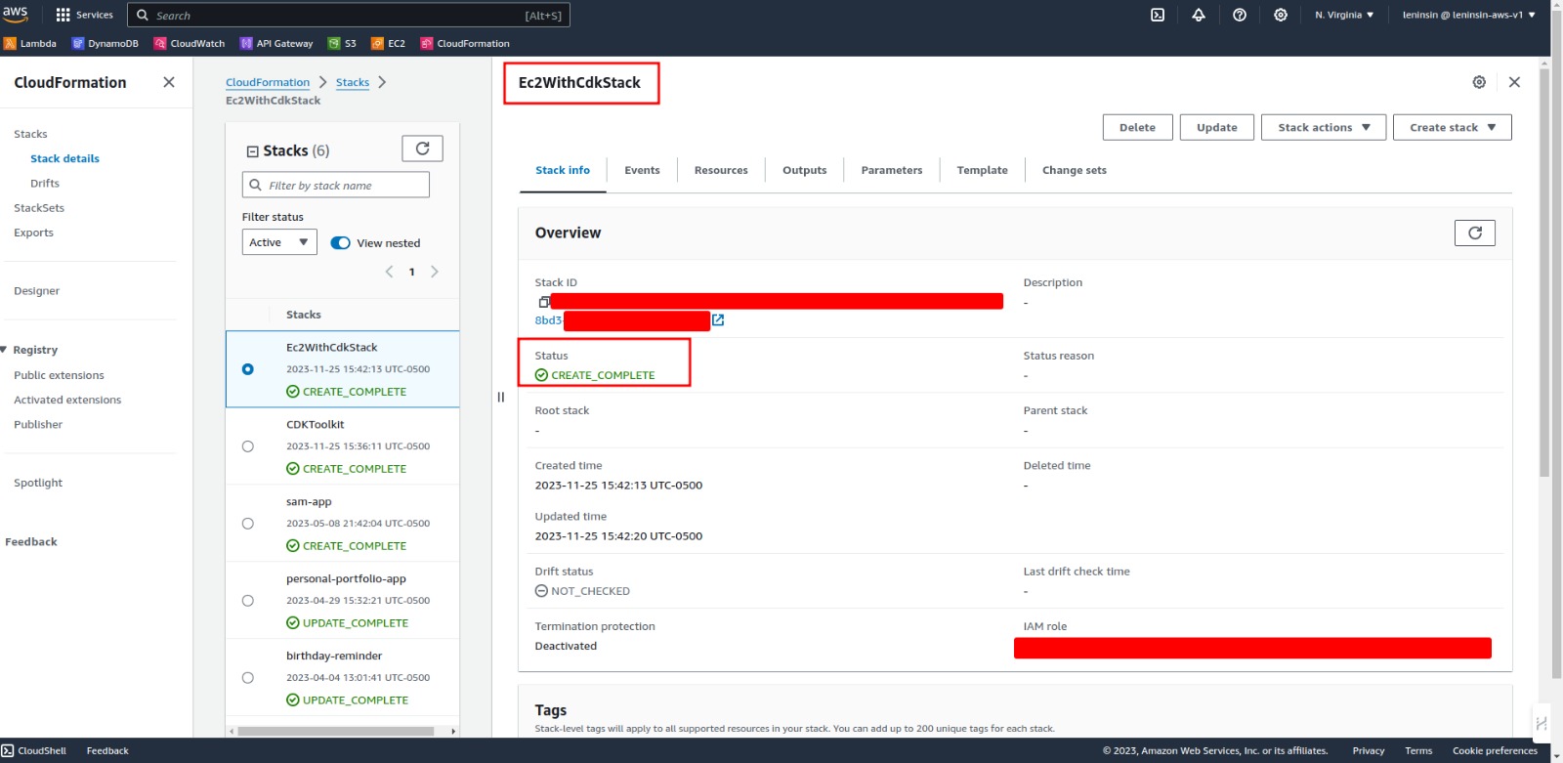1563x763 pixels.
Task: Refresh the Overview panel
Action: click(x=1474, y=233)
